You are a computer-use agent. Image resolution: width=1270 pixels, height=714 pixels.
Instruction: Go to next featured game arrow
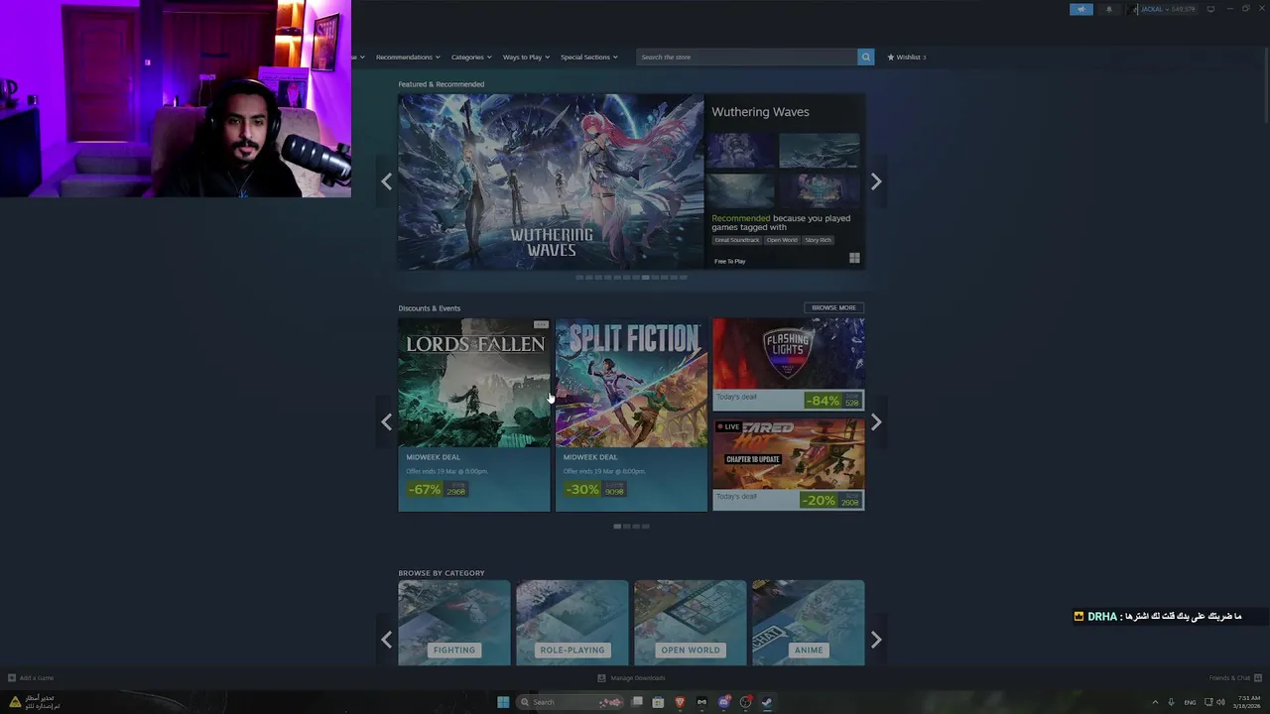click(876, 181)
